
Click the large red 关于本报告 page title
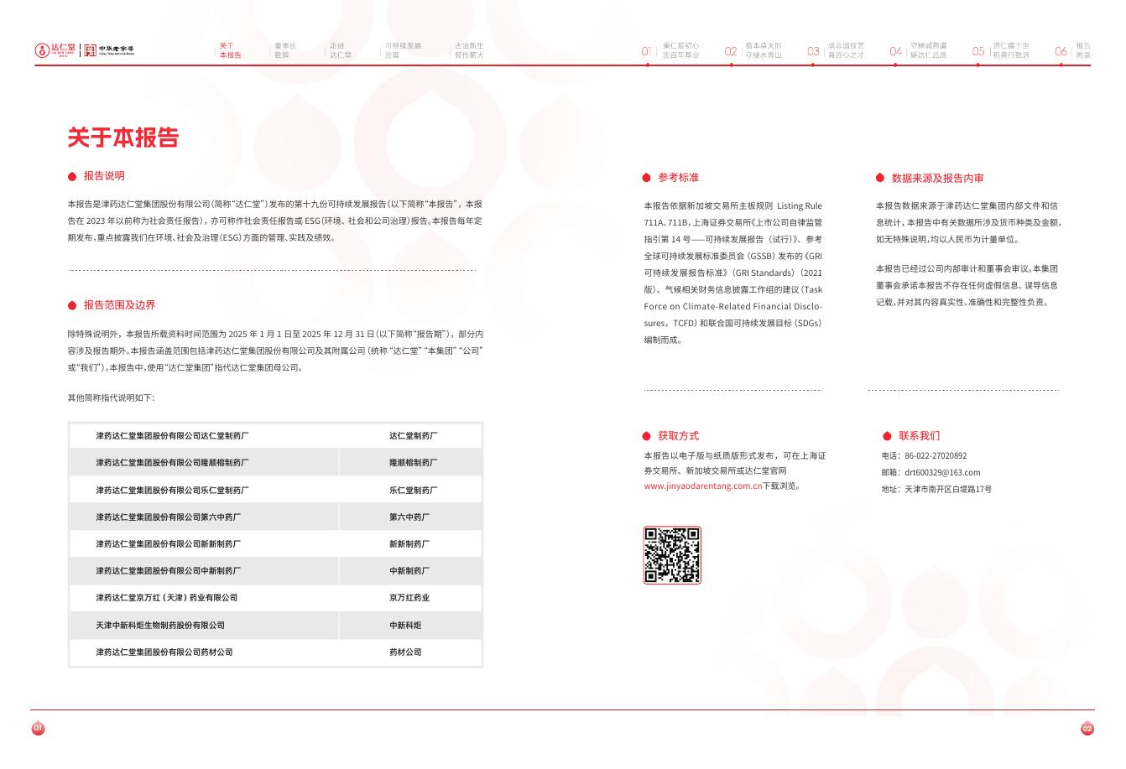(123, 138)
